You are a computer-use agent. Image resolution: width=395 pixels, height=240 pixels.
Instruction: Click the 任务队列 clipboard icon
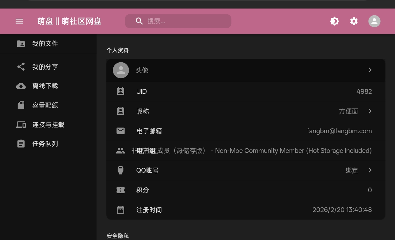(x=21, y=144)
